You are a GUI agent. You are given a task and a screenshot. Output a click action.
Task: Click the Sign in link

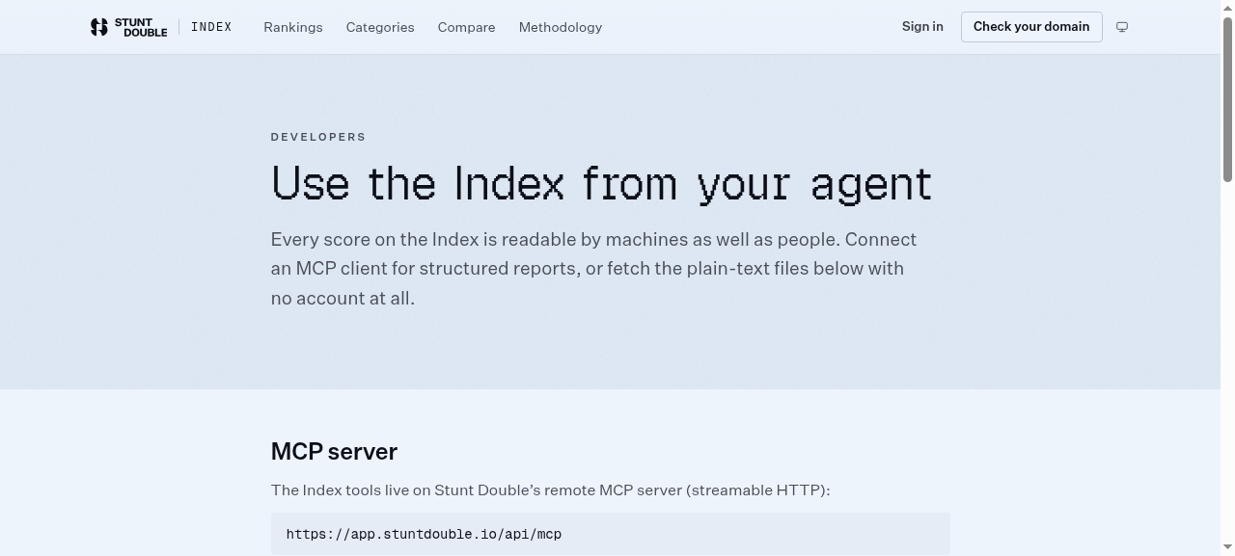(922, 27)
